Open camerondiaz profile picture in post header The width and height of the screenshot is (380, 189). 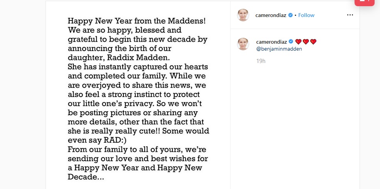243,15
